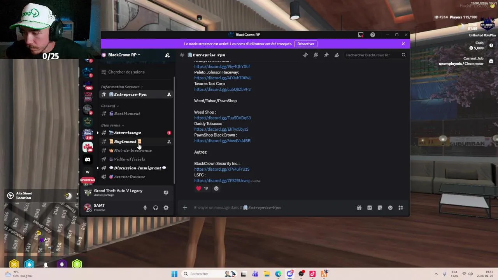This screenshot has height=280, width=498.
Task: Select the Entreprise-Vpn channel
Action: point(136,94)
